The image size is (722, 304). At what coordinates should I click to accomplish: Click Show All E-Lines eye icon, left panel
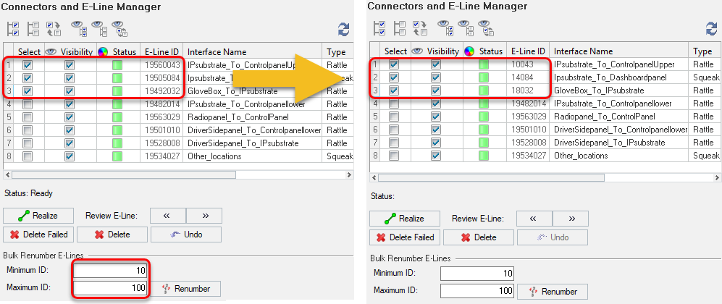point(80,28)
